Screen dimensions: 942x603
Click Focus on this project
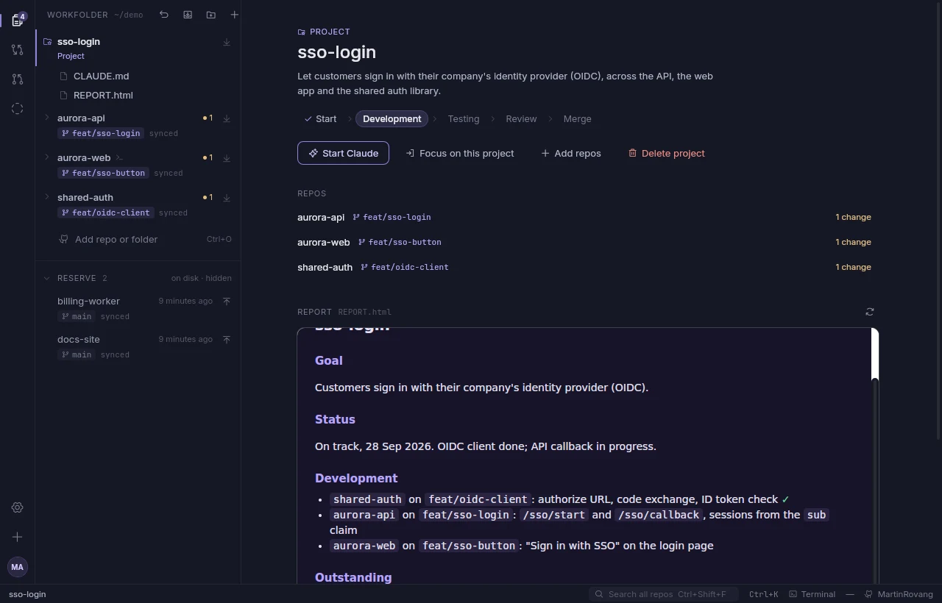(x=460, y=153)
